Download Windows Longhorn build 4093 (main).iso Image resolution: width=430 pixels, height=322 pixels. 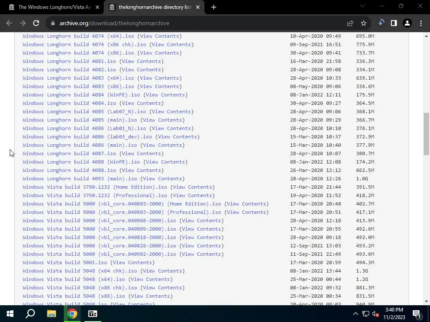(80, 179)
